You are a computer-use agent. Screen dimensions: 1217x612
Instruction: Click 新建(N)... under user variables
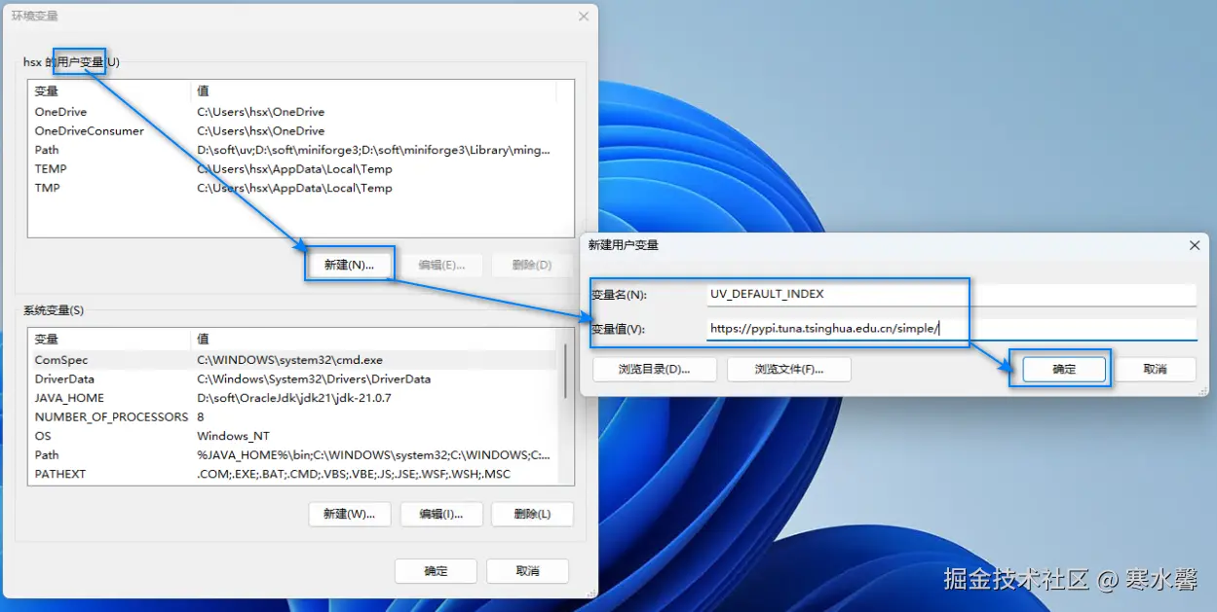[349, 265]
